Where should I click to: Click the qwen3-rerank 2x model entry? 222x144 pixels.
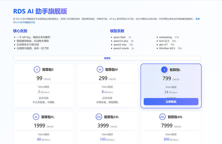tap(124, 48)
